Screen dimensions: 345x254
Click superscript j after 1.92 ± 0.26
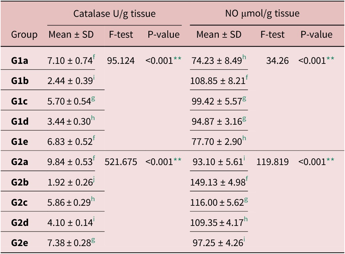94,180
